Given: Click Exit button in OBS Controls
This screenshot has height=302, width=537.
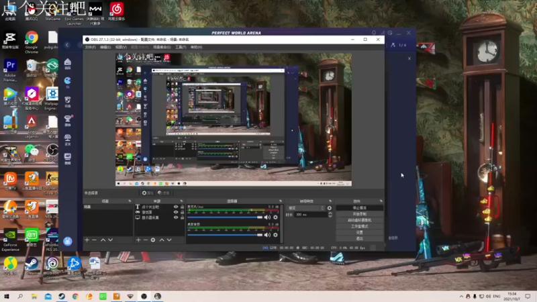Looking at the screenshot, I should click(x=360, y=239).
